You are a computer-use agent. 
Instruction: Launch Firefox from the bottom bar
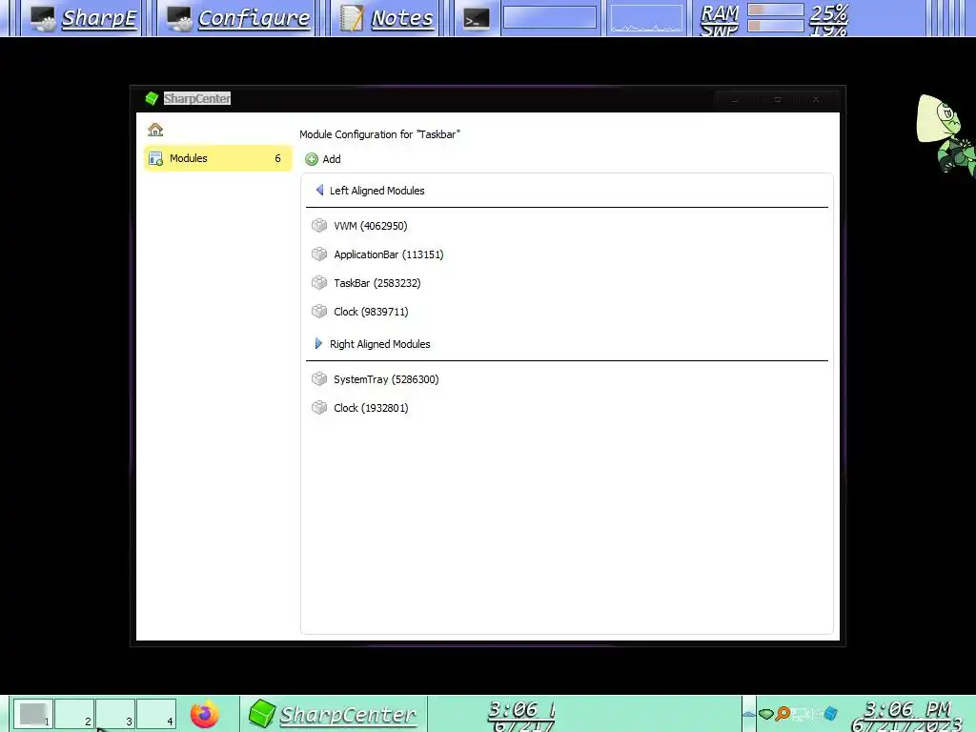(205, 714)
